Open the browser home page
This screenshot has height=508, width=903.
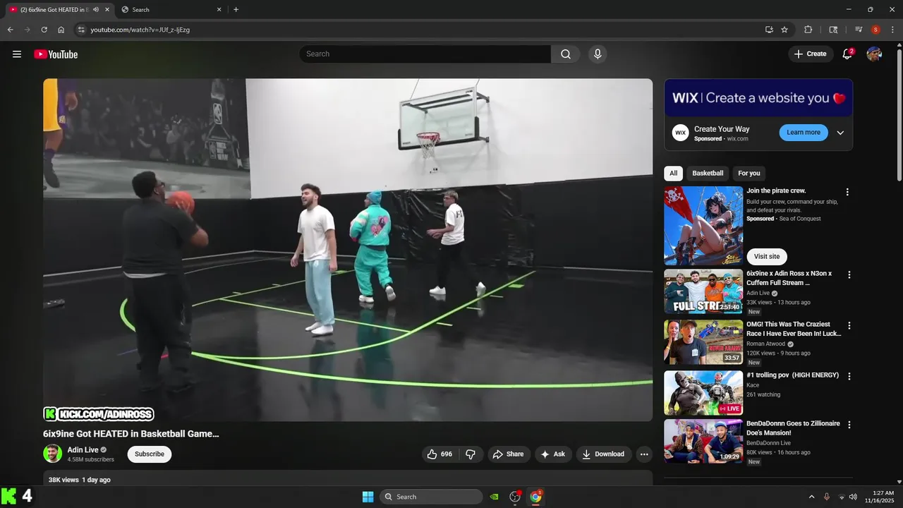pos(61,30)
